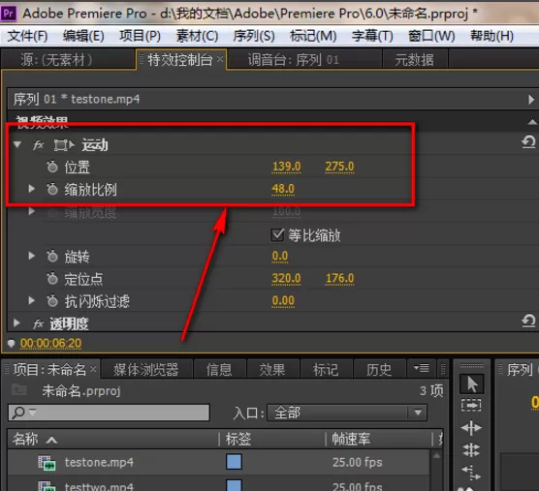
Task: Switch to the 媒体浏览器 tab
Action: click(146, 370)
